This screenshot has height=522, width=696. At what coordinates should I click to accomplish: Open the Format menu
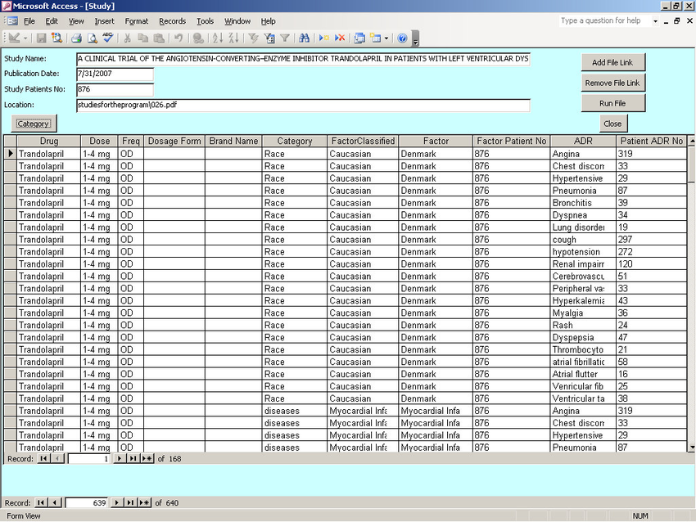[x=137, y=20]
